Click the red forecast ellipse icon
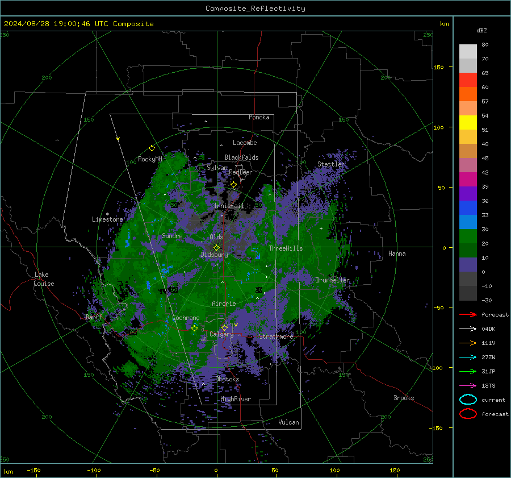The image size is (511, 478). [468, 414]
